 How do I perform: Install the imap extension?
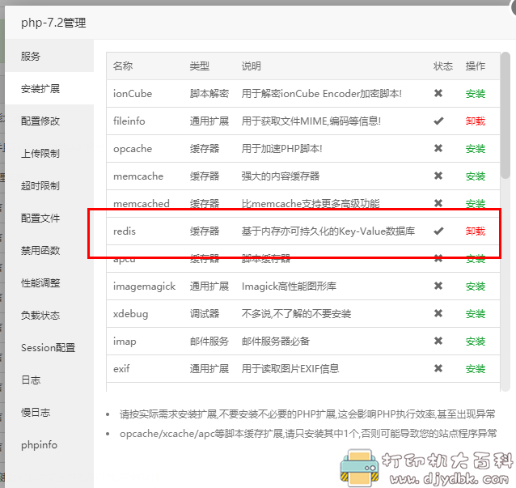476,342
